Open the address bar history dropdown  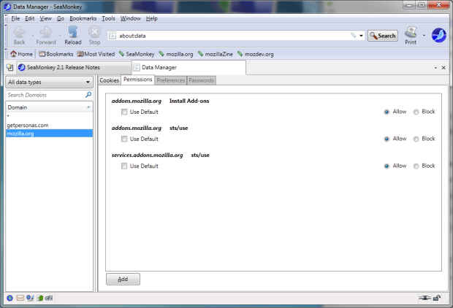[x=361, y=36]
